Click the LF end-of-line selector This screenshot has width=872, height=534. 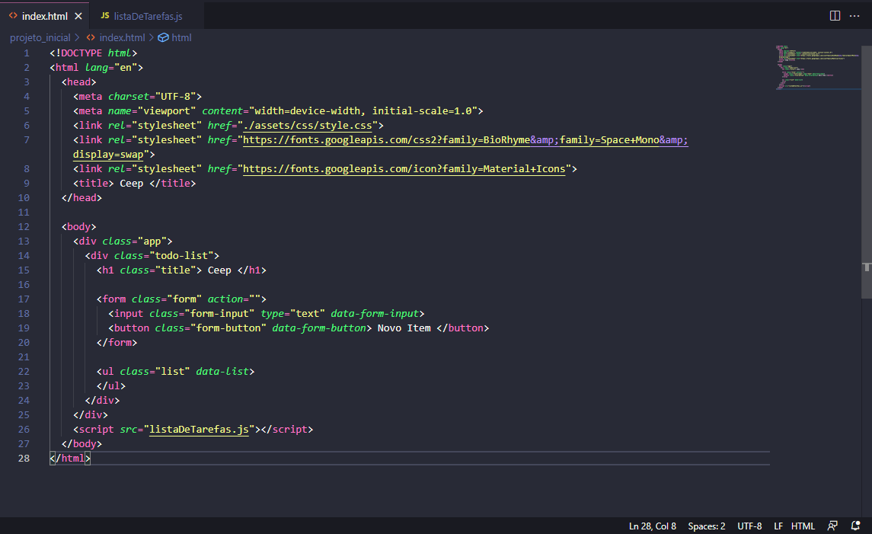pos(778,526)
